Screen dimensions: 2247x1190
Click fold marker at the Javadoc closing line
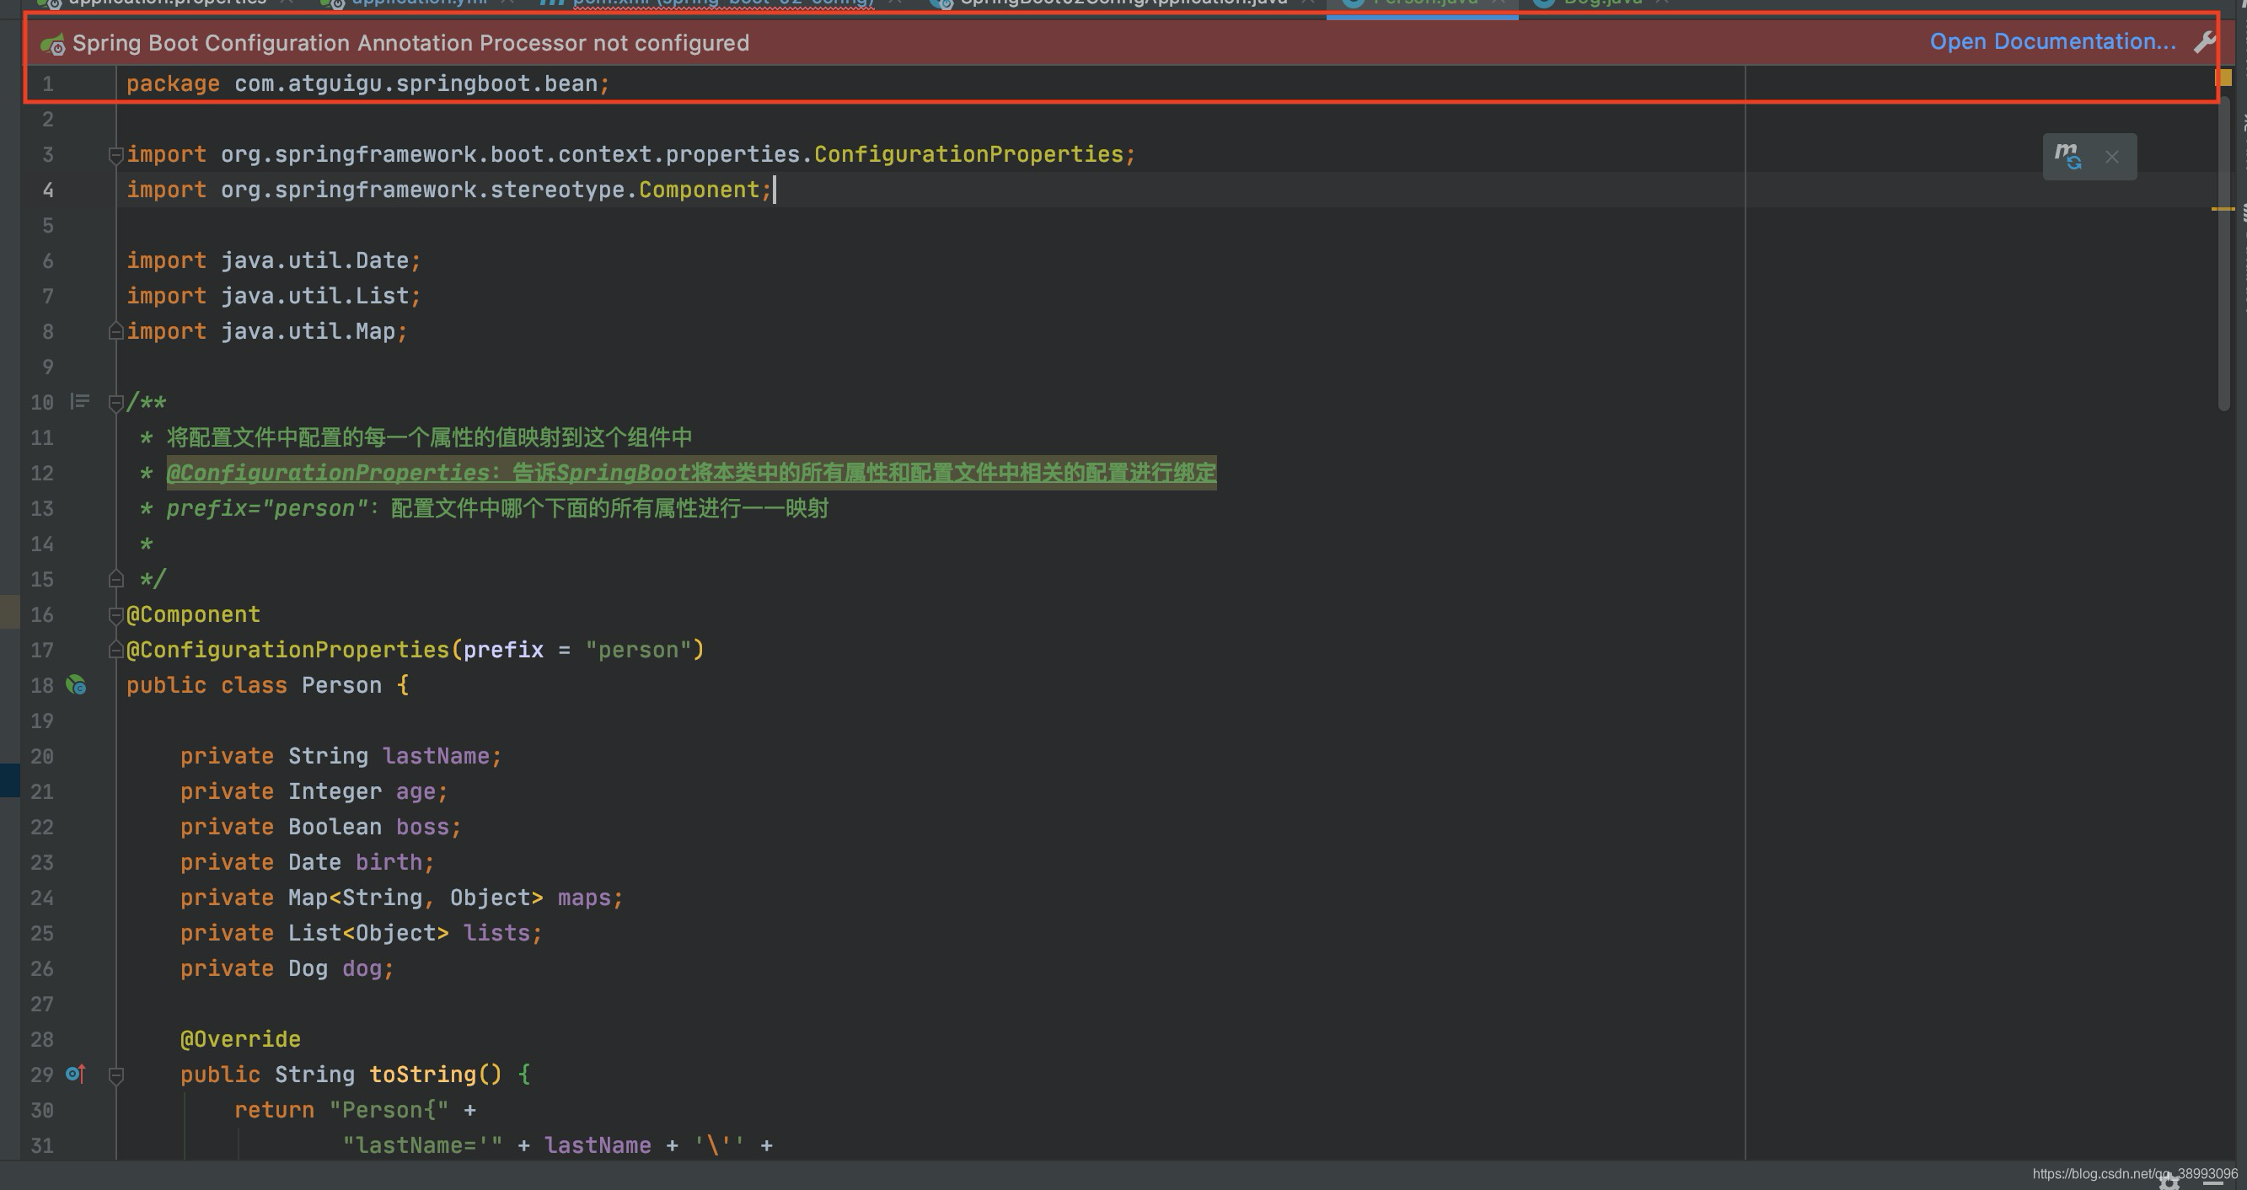click(115, 579)
